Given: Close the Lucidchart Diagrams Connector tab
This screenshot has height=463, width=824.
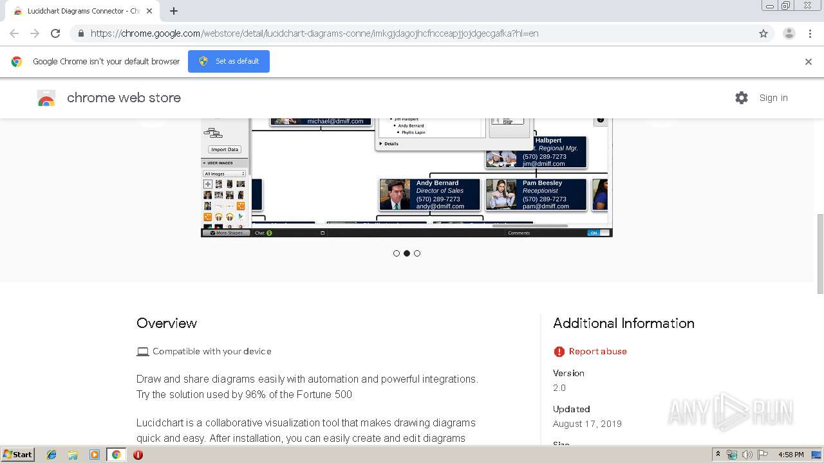Looking at the screenshot, I should click(149, 11).
